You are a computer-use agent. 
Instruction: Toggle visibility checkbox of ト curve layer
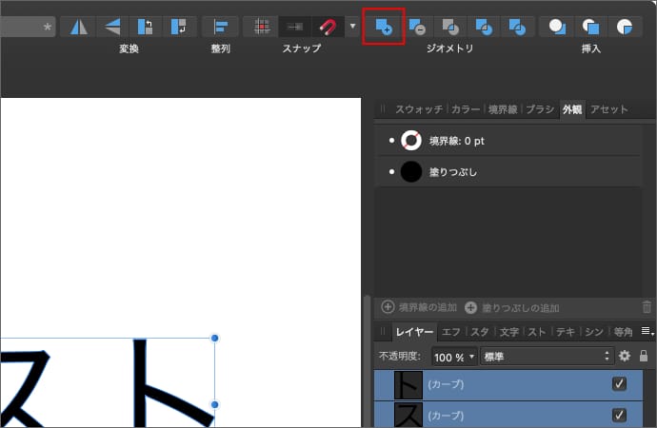click(x=620, y=383)
